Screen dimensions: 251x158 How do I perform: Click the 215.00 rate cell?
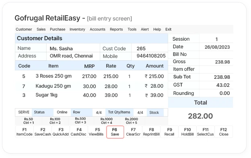[111, 76]
